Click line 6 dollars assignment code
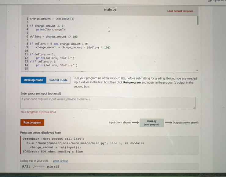This screenshot has height=177, width=226. point(54,37)
